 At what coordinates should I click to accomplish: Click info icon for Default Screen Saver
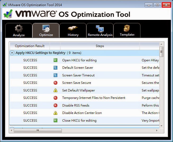coord(55,68)
